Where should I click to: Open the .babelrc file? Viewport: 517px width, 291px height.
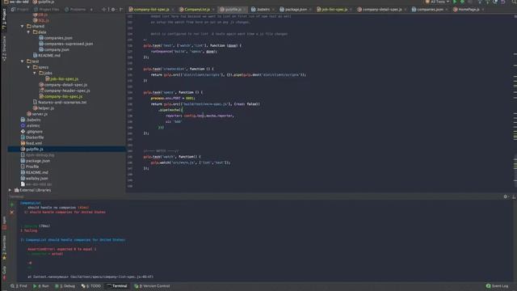[x=31, y=120]
